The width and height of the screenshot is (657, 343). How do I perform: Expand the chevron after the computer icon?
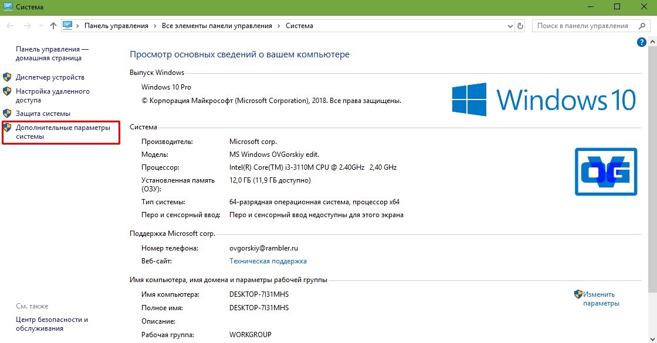pyautogui.click(x=78, y=26)
